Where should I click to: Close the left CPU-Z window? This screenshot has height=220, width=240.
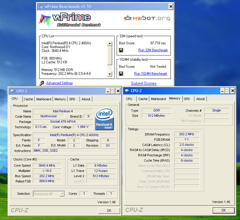point(118,91)
